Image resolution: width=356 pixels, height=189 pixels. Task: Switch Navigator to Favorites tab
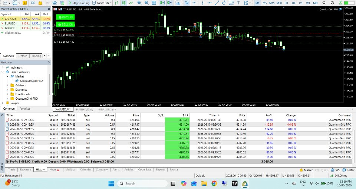click(x=25, y=109)
